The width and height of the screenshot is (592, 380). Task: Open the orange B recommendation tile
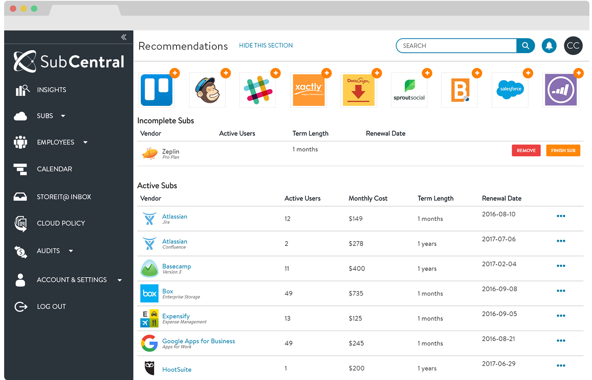tap(459, 90)
